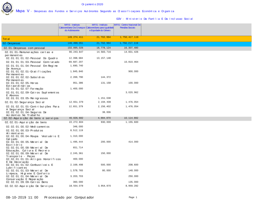
Task: Click the Instituto Caboverdiano Da Criança column header
Action: 72,28
